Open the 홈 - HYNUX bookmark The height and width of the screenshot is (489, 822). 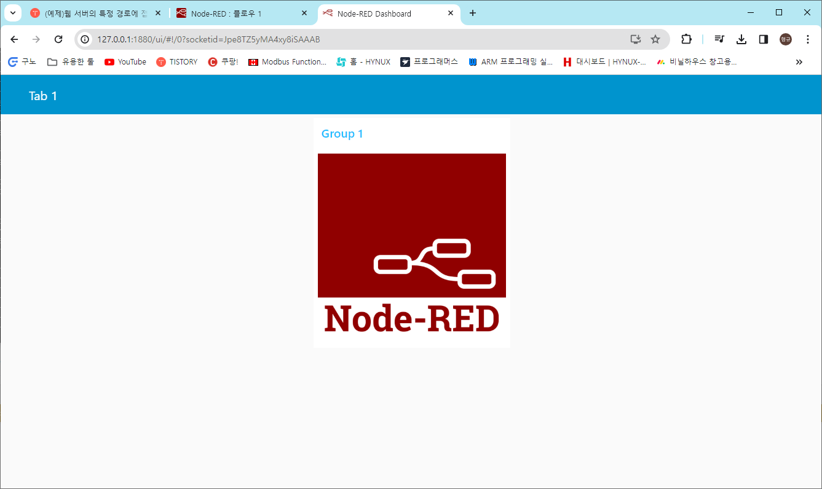coord(364,62)
